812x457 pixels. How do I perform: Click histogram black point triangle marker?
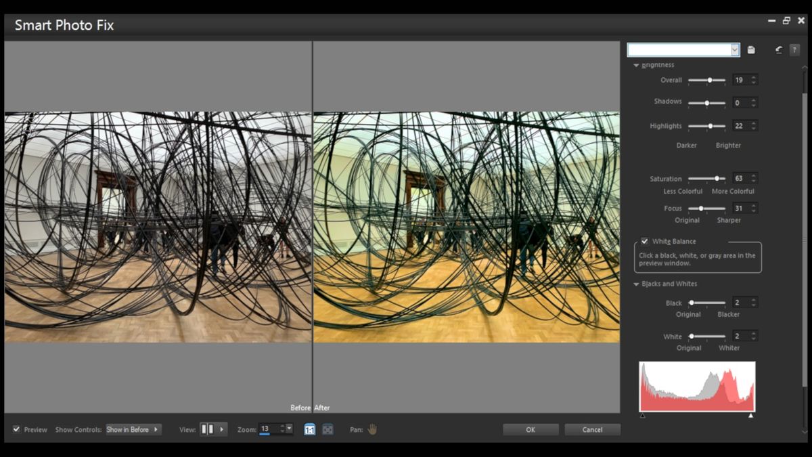[x=642, y=415]
